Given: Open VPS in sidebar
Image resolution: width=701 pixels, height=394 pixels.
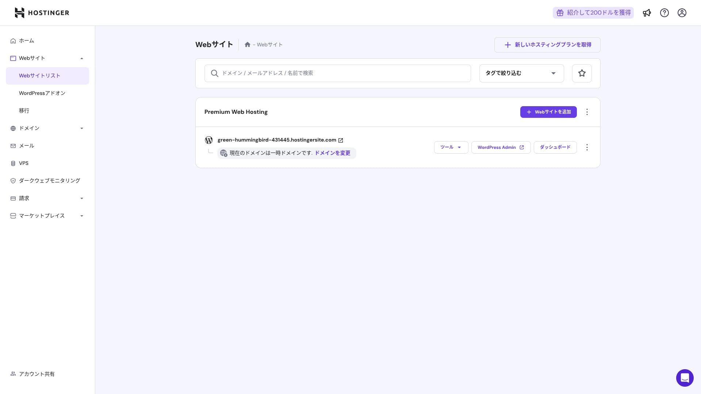Looking at the screenshot, I should (47, 163).
